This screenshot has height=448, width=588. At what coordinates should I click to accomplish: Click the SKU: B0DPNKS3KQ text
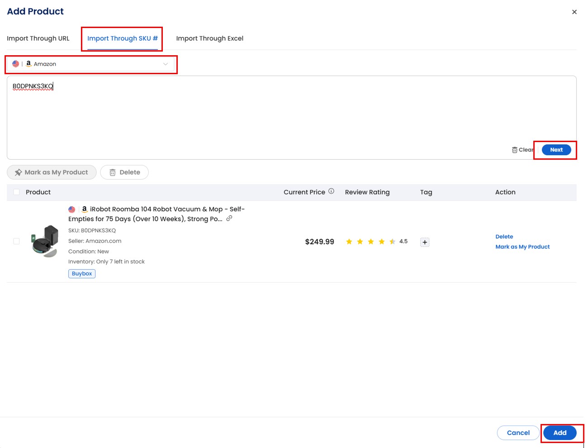pyautogui.click(x=92, y=231)
